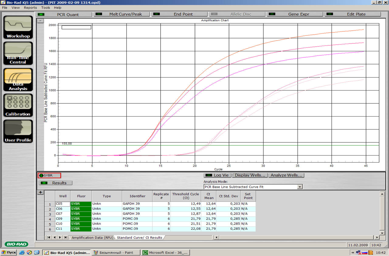Viewport: 389px width, 256px height.
Task: Toggle the SYBR fluorophore selector
Action: coord(50,175)
